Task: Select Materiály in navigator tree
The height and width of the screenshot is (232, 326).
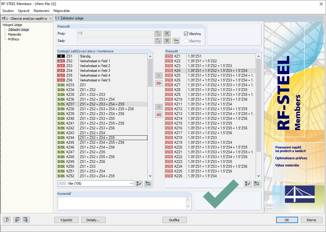Action: click(15, 34)
